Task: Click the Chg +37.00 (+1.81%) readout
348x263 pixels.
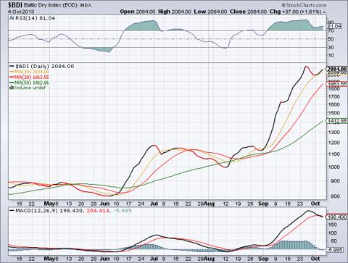Action: (x=296, y=12)
